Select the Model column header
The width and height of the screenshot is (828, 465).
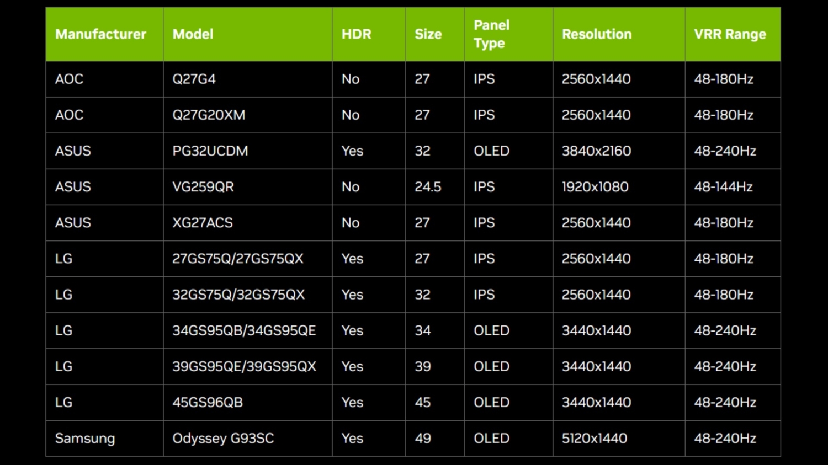193,34
